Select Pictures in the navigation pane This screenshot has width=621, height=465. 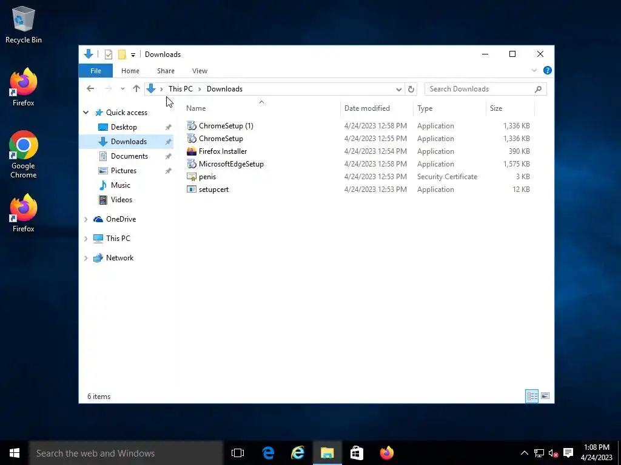point(124,171)
